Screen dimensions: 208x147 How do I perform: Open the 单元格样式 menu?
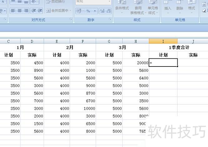point(153,7)
